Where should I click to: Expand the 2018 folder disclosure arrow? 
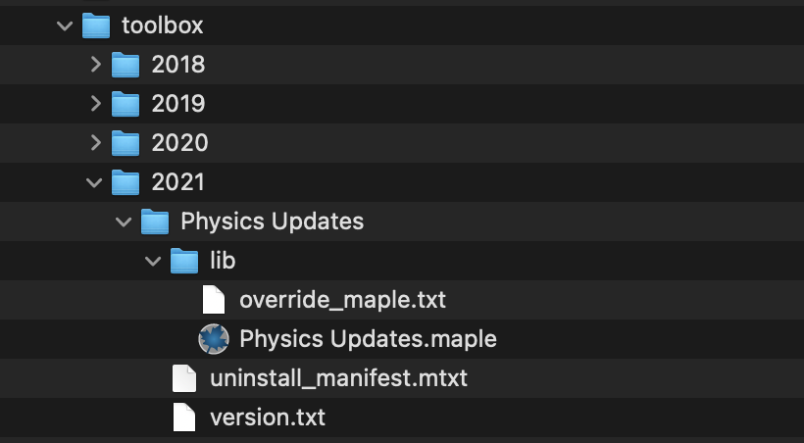pos(95,65)
